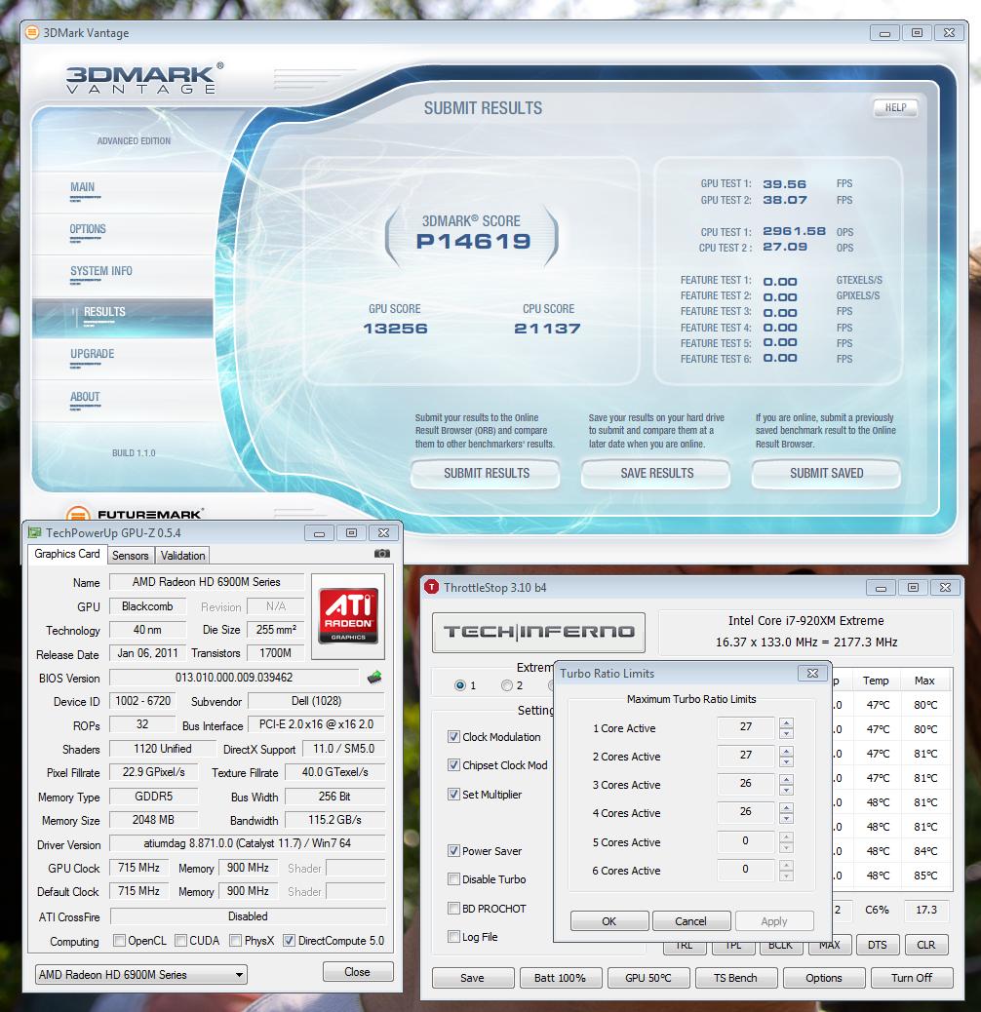Click the Save button in ThrottleStop
Viewport: 981px width, 1012px height.
click(472, 978)
